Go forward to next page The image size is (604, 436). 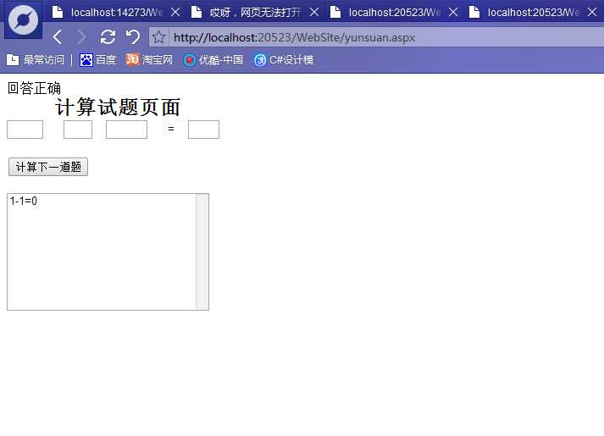(81, 37)
